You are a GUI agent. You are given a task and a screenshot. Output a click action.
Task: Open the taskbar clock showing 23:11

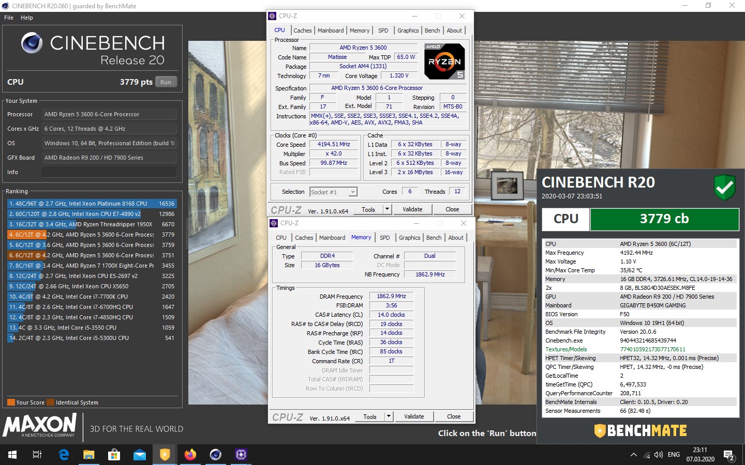coord(700,455)
